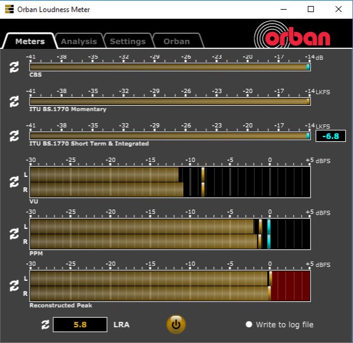Click the PPM right channel bar

(170, 242)
